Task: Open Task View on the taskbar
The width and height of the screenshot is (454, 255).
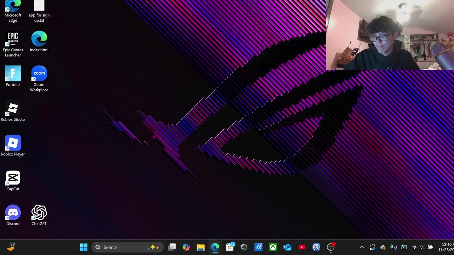Action: 172,247
